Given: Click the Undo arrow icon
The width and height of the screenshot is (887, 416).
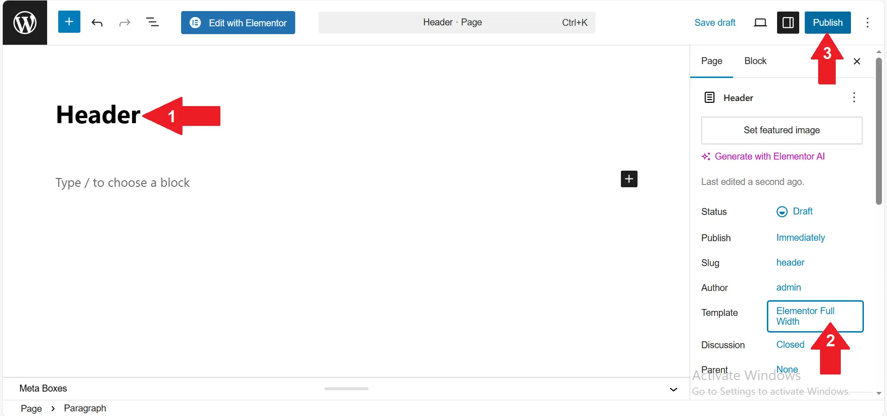Looking at the screenshot, I should (97, 22).
